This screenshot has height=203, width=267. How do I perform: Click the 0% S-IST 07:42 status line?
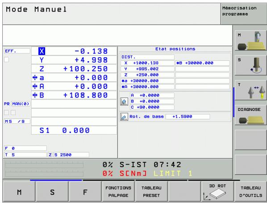[142, 165]
